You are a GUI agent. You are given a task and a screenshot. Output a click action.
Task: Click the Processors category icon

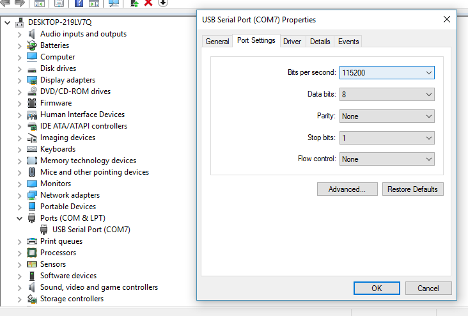[x=32, y=253]
